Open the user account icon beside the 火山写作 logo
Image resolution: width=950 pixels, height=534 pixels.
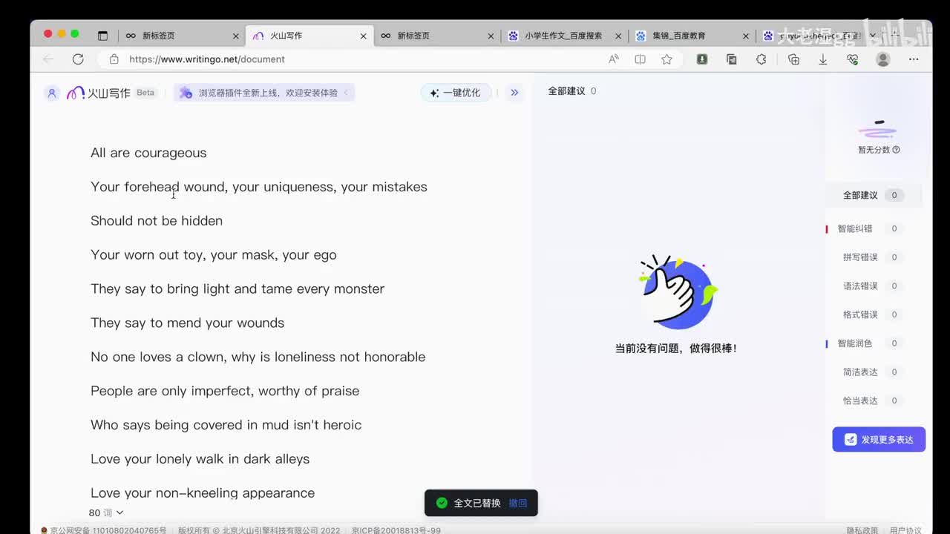[x=51, y=93]
